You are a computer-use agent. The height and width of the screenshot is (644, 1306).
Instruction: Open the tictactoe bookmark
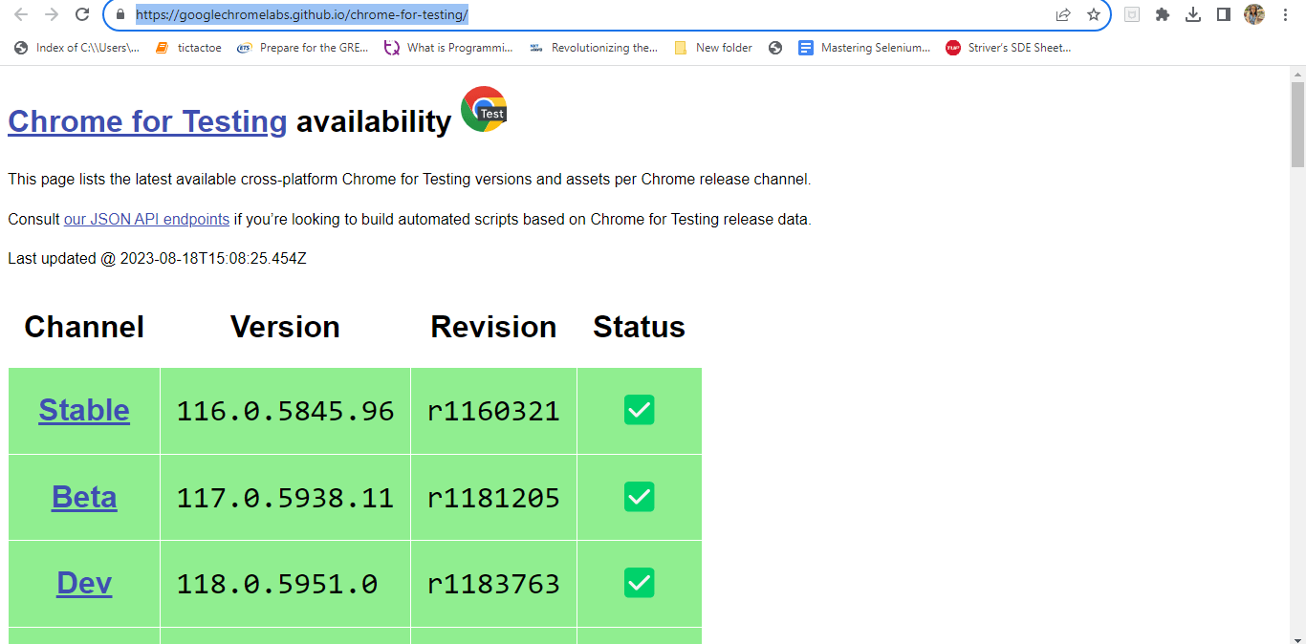tap(188, 48)
